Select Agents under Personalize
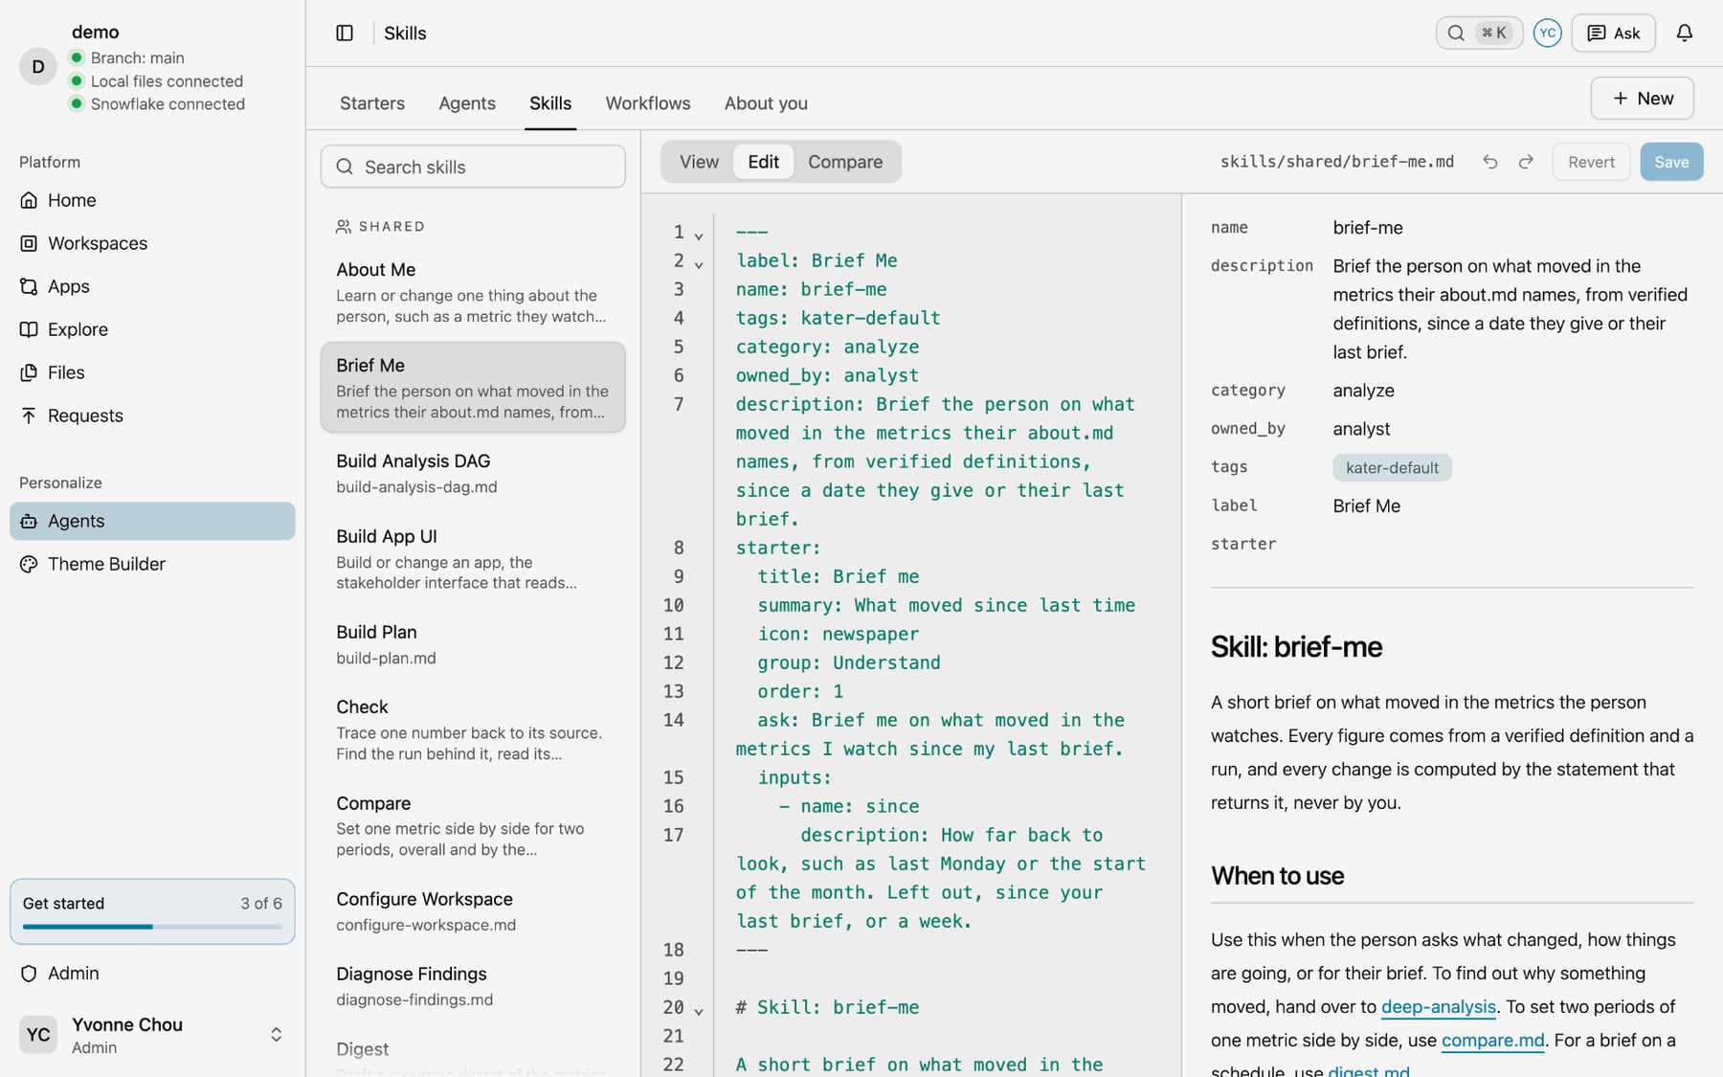Viewport: 1723px width, 1077px height. 152,521
